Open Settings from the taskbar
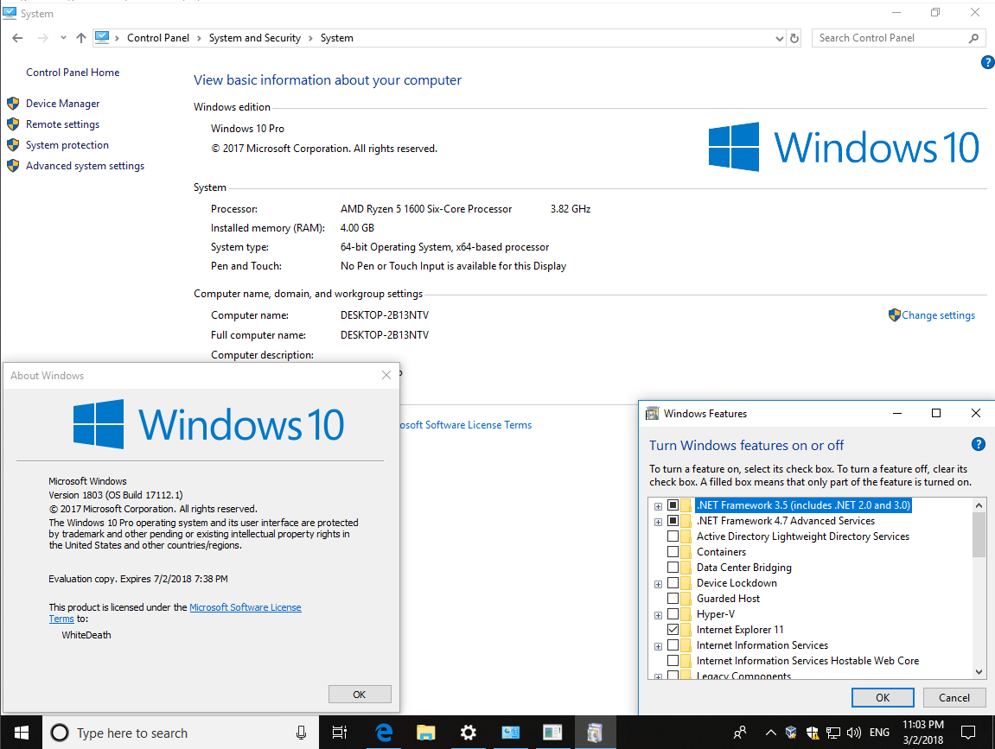This screenshot has height=749, width=995. [x=468, y=733]
